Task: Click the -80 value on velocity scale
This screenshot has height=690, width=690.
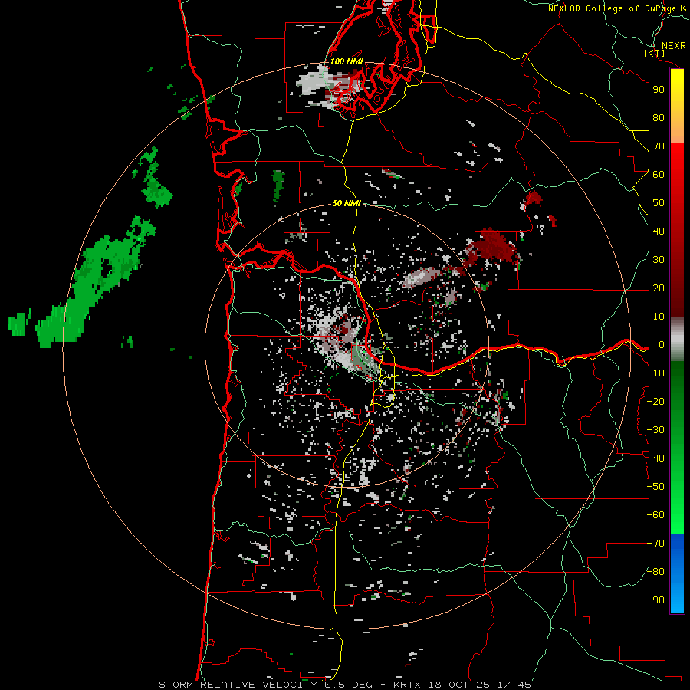Action: (655, 572)
